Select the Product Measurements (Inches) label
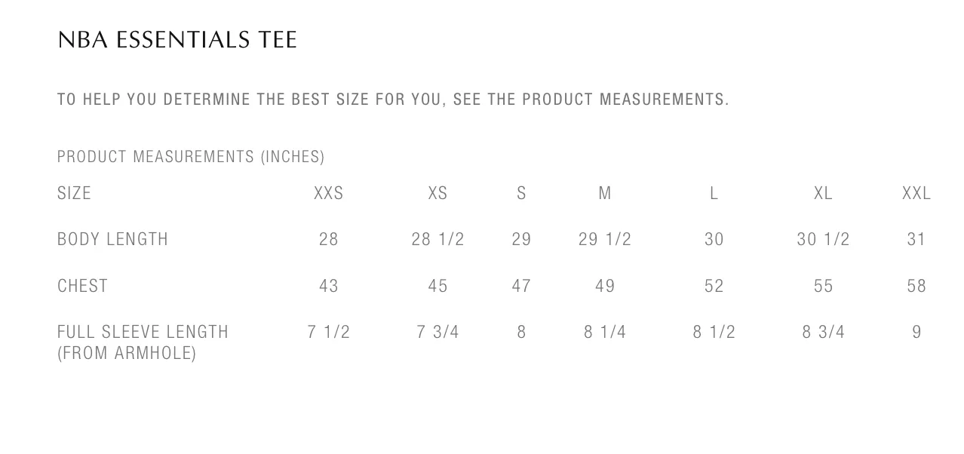964x454 pixels. [x=191, y=157]
